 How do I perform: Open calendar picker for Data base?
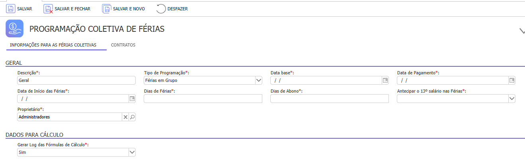[x=385, y=80]
